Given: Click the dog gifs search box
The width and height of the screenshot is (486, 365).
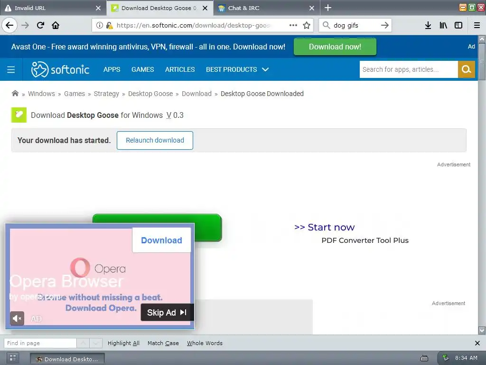Looking at the screenshot, I should 355,25.
